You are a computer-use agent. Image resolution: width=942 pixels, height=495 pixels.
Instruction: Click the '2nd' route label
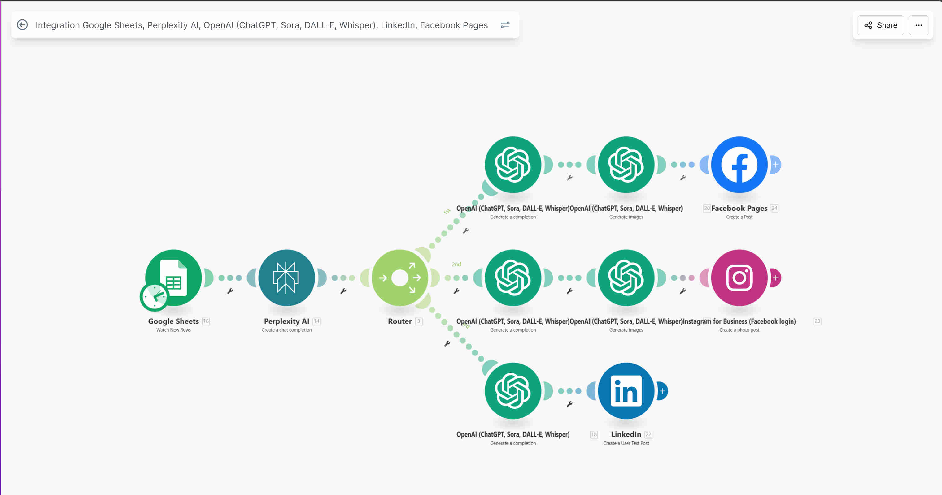click(x=456, y=264)
